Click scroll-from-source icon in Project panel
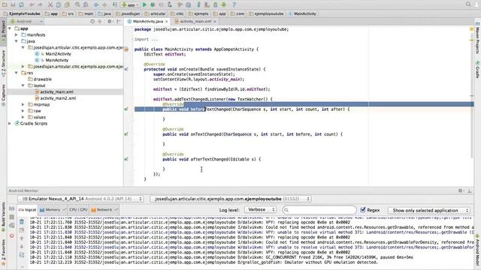481x270 pixels. tap(92, 21)
